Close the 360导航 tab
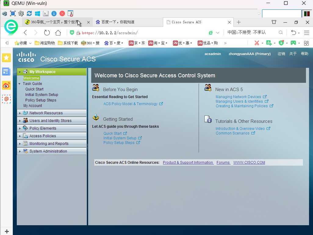Screen dimensions: 313x235 pyautogui.click(x=88, y=22)
